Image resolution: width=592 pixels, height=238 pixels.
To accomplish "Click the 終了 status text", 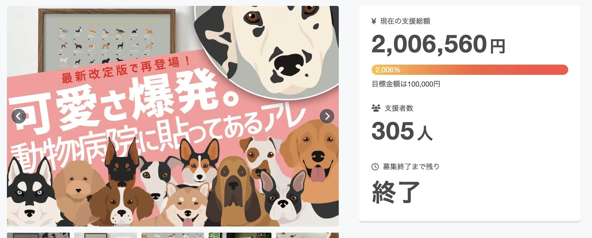I will [x=396, y=192].
